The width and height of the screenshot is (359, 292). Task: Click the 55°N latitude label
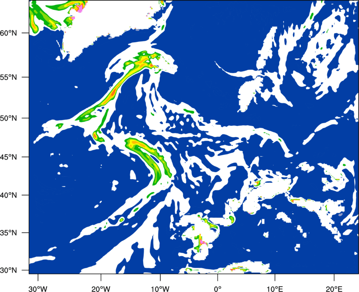9,77
